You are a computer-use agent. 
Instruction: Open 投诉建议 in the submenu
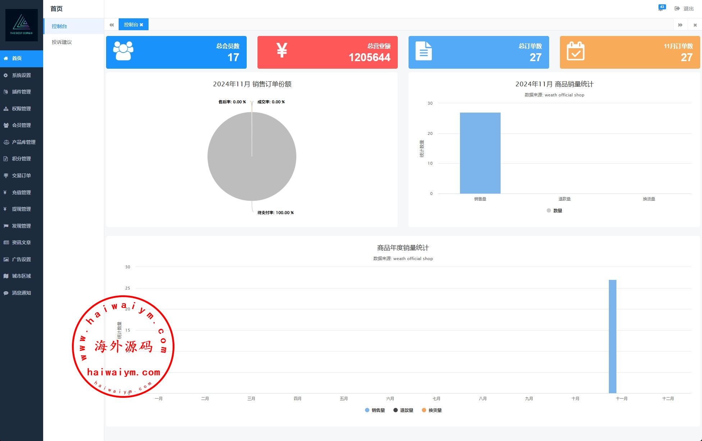point(62,42)
